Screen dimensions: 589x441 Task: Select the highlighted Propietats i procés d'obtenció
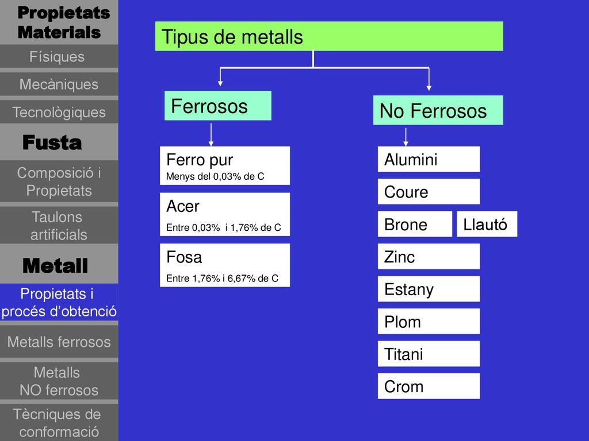coord(59,302)
